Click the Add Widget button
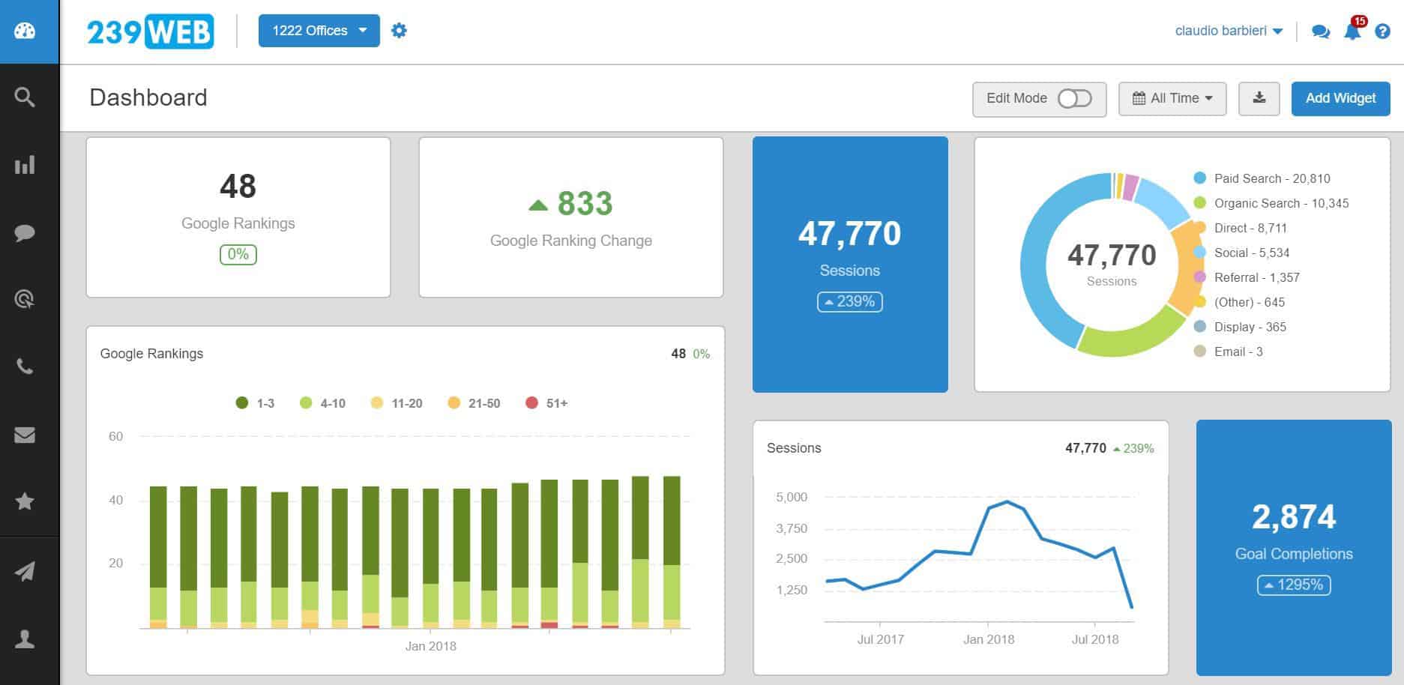 tap(1340, 98)
